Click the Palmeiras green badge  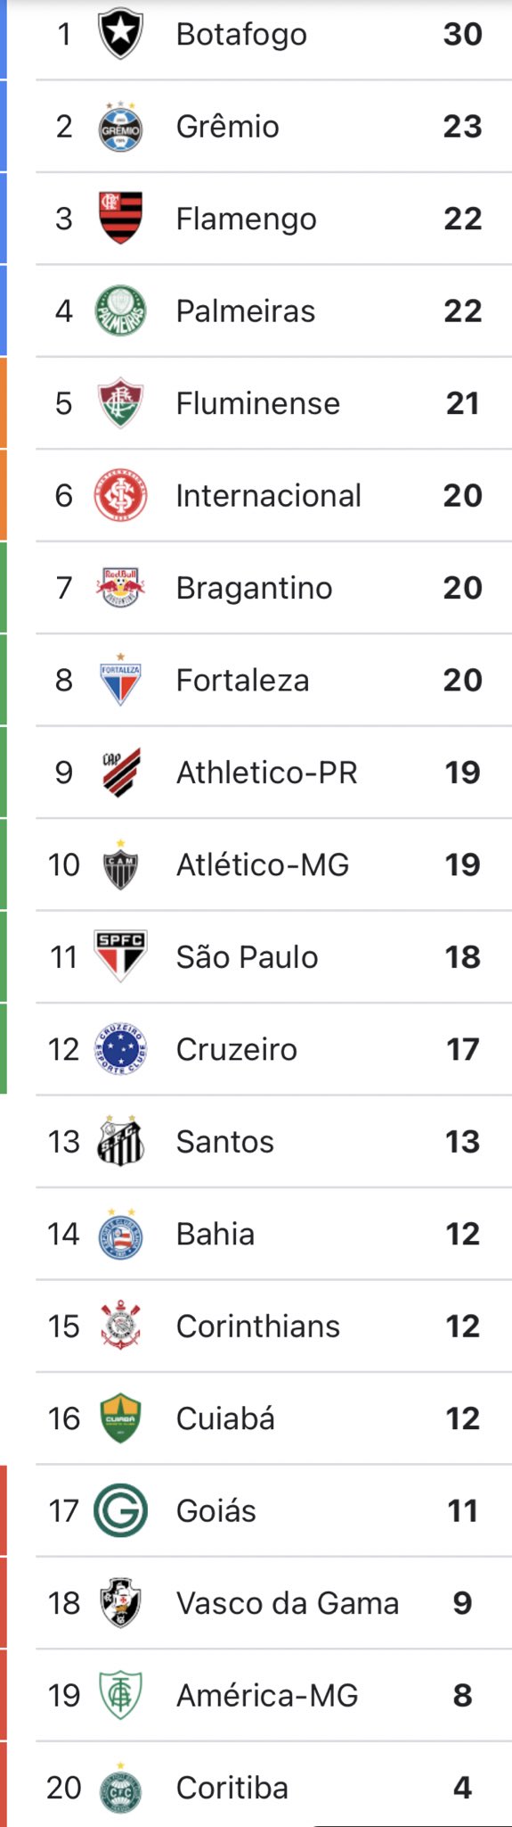pos(120,310)
